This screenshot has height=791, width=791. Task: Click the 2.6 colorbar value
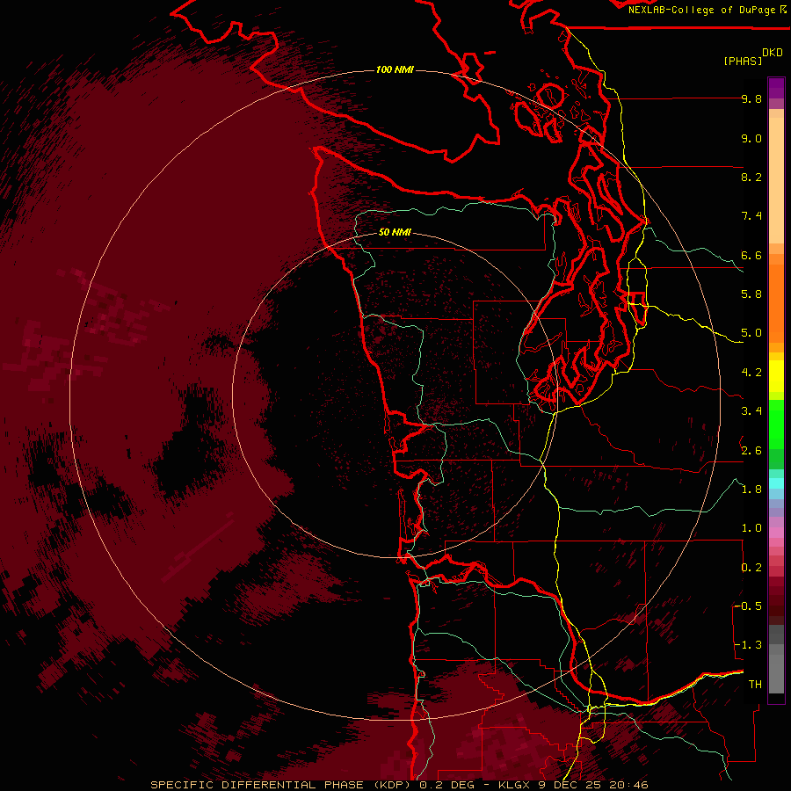point(751,451)
